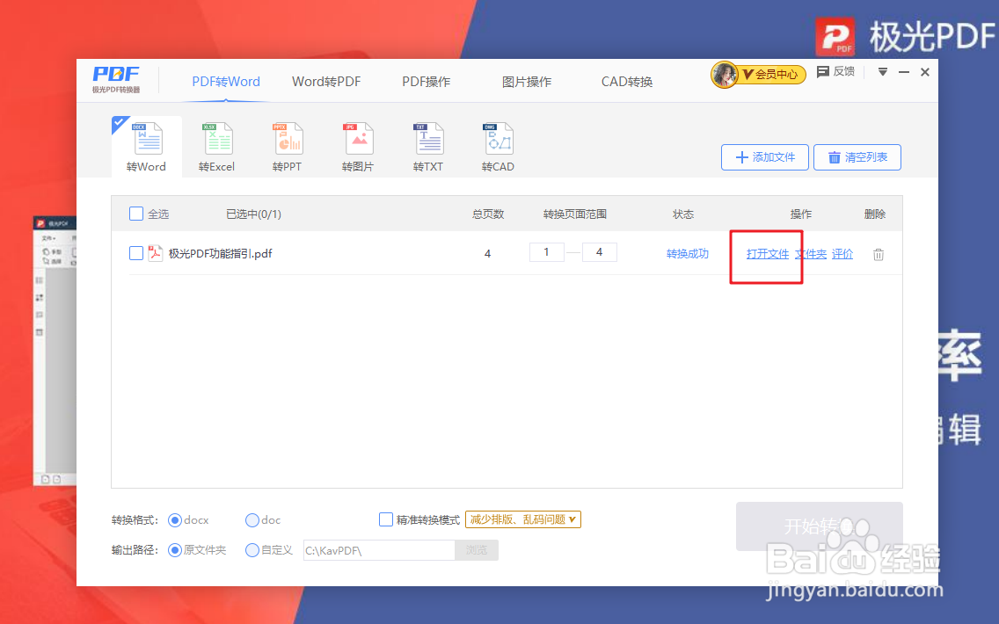This screenshot has width=999, height=624.
Task: Click the 操作 column header
Action: click(801, 214)
